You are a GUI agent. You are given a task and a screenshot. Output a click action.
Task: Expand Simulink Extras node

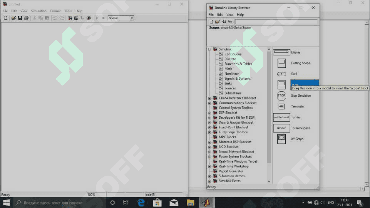point(209,181)
